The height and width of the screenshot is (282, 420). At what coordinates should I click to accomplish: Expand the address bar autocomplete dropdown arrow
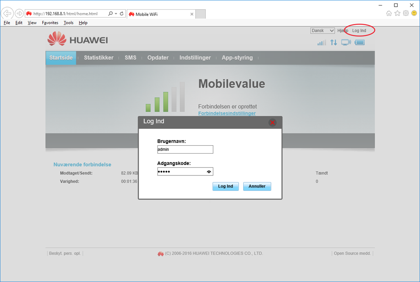[116, 14]
